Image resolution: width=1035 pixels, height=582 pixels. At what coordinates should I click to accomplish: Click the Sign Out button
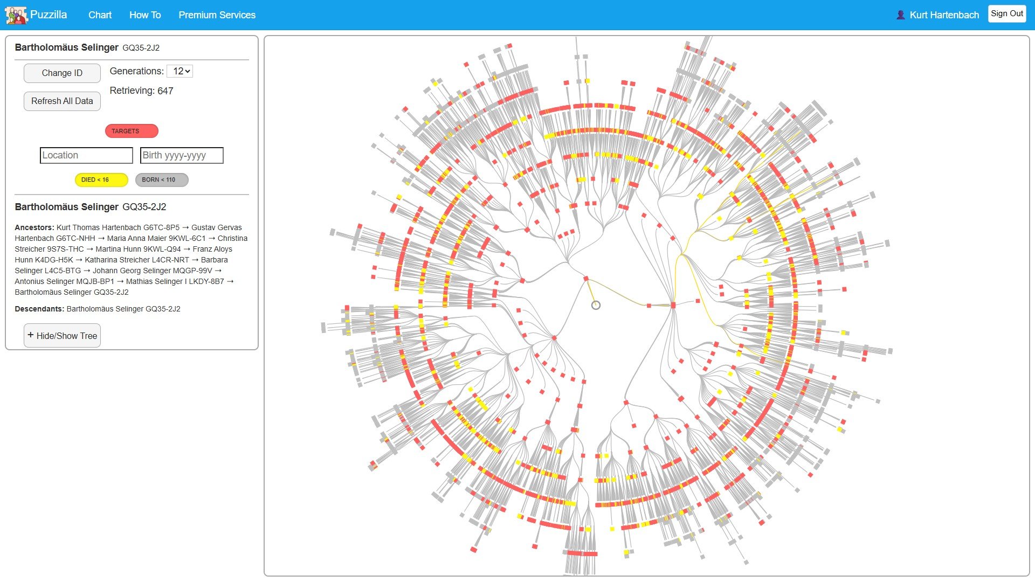[x=1006, y=13]
